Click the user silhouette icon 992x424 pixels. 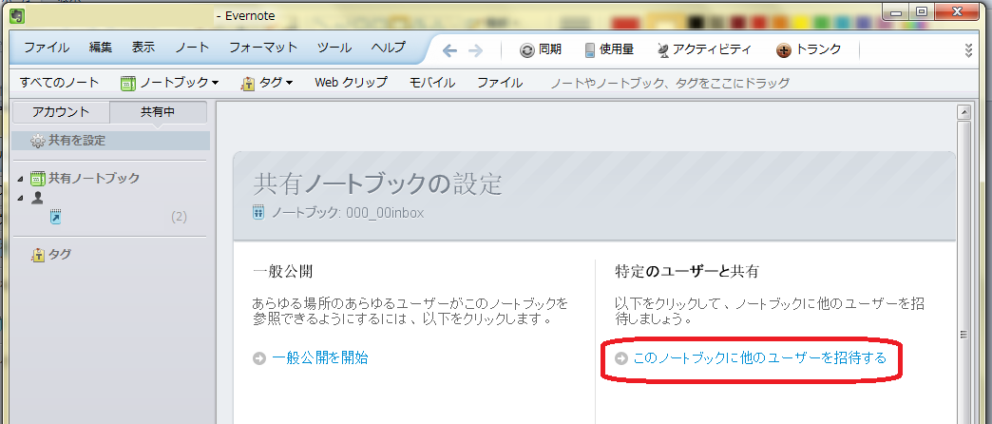pos(37,198)
